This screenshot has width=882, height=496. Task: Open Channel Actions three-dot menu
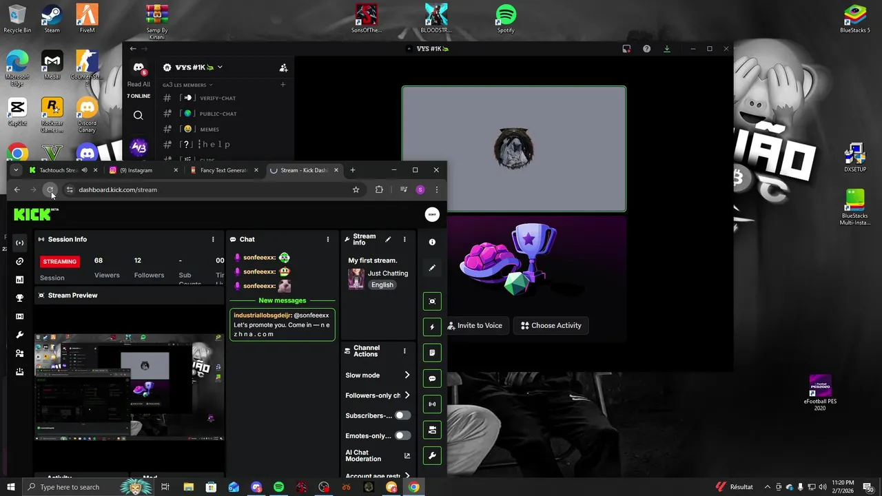coord(404,351)
